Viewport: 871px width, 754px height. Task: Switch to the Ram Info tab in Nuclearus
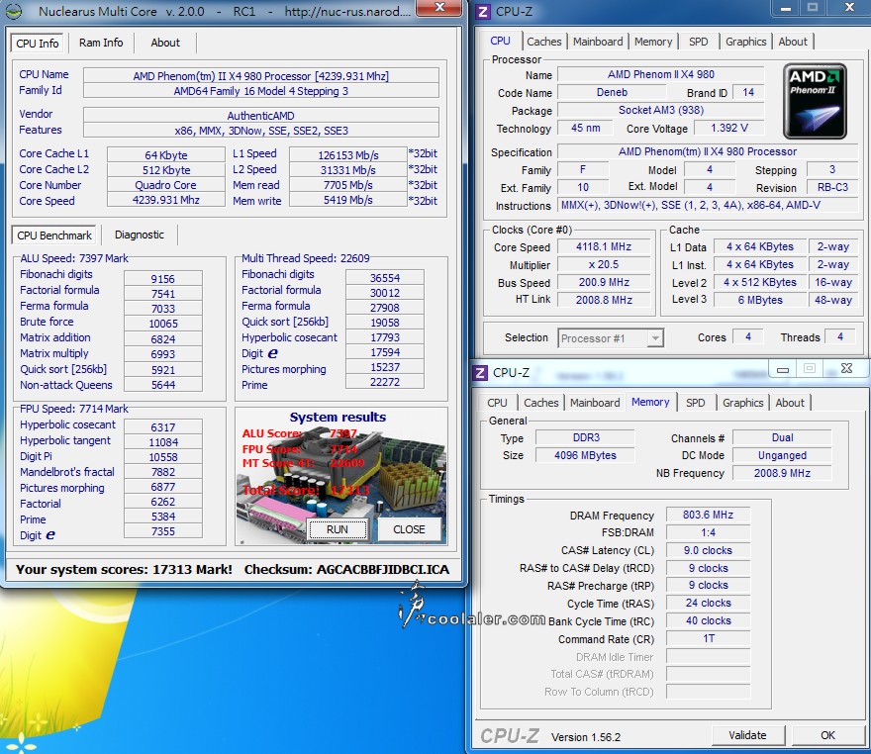[101, 43]
